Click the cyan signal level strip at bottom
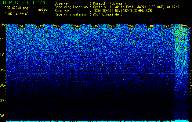 (x=98, y=121)
